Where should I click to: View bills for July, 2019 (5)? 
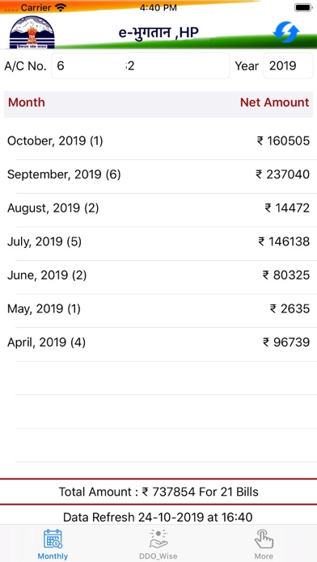point(158,241)
